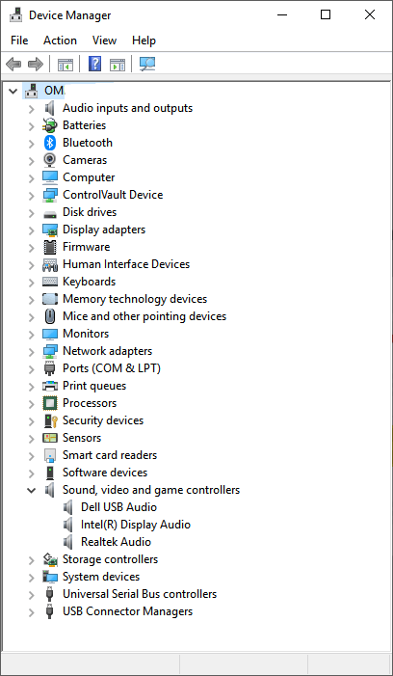Viewport: 393px width, 676px height.
Task: Open the Action menu
Action: coord(60,41)
